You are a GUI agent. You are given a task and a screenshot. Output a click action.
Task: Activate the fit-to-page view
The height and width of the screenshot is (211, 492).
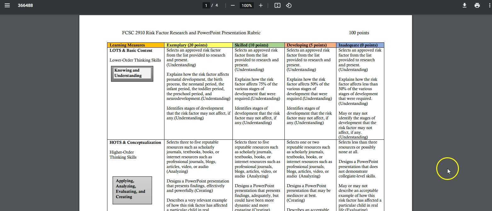point(277,5)
